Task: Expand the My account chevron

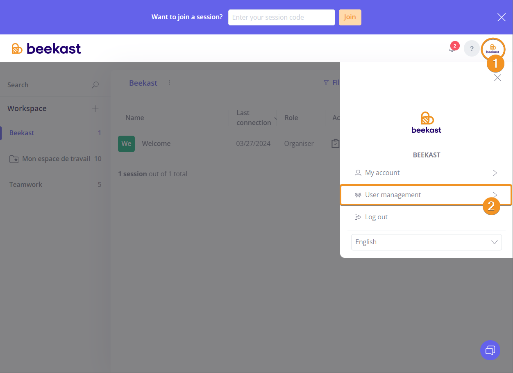Action: point(495,173)
